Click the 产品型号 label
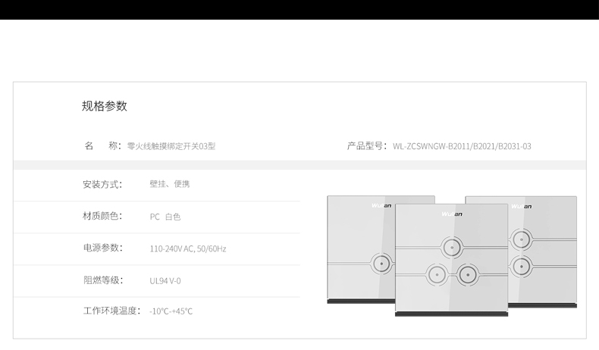Viewport: 599px width, 350px height. pyautogui.click(x=367, y=145)
